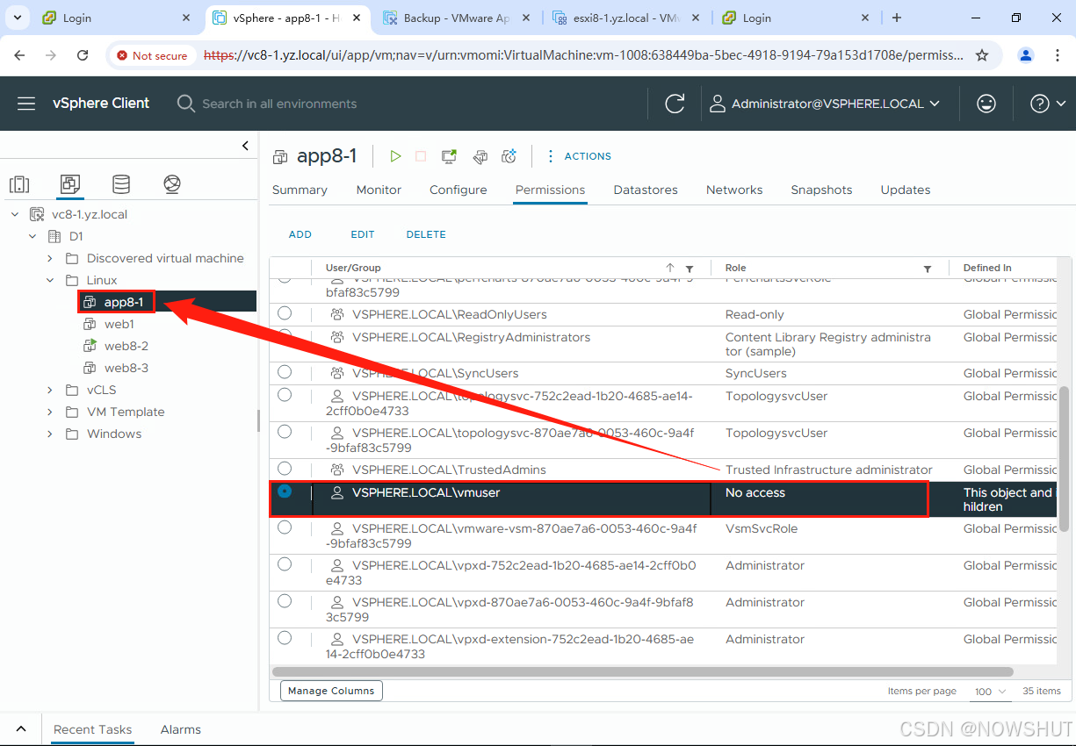The image size is (1076, 746).
Task: Collapse the vc8-1.yz.local tree node
Action: (15, 214)
